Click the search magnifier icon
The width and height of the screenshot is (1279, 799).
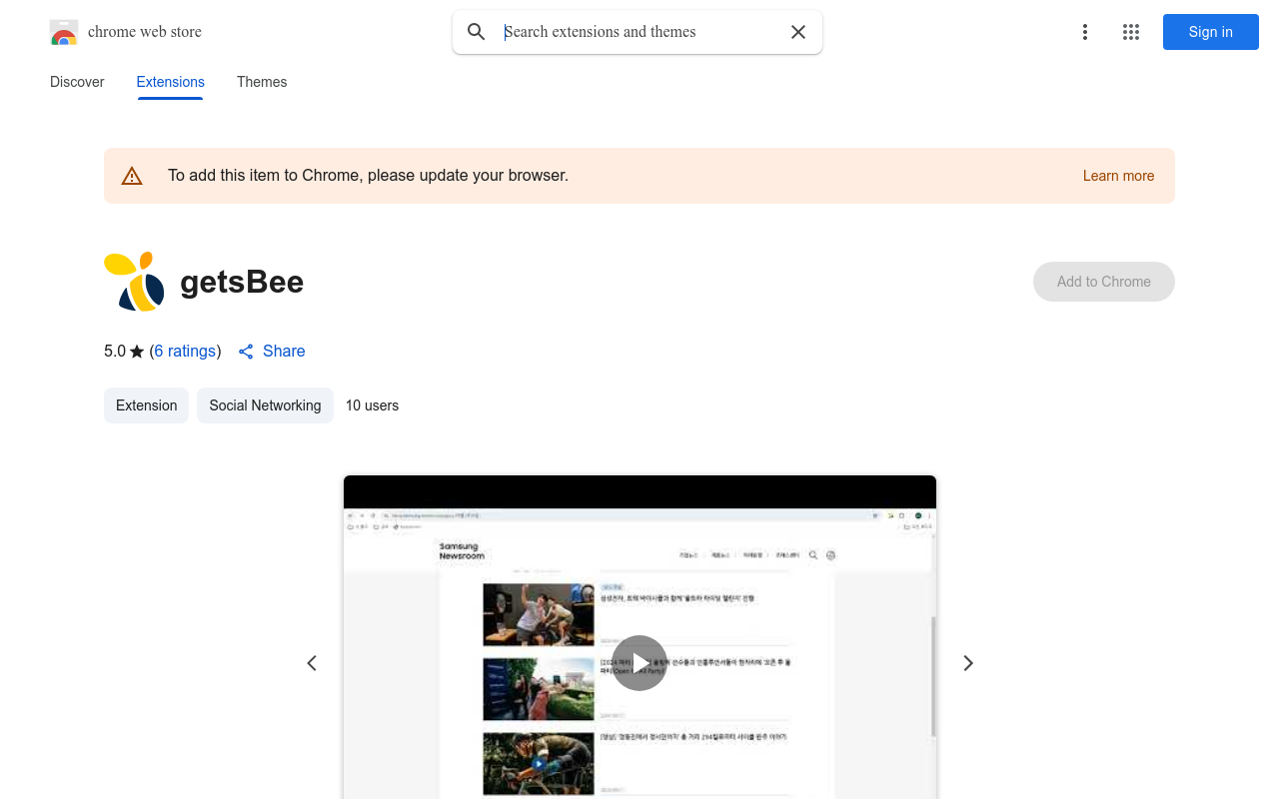(x=477, y=32)
